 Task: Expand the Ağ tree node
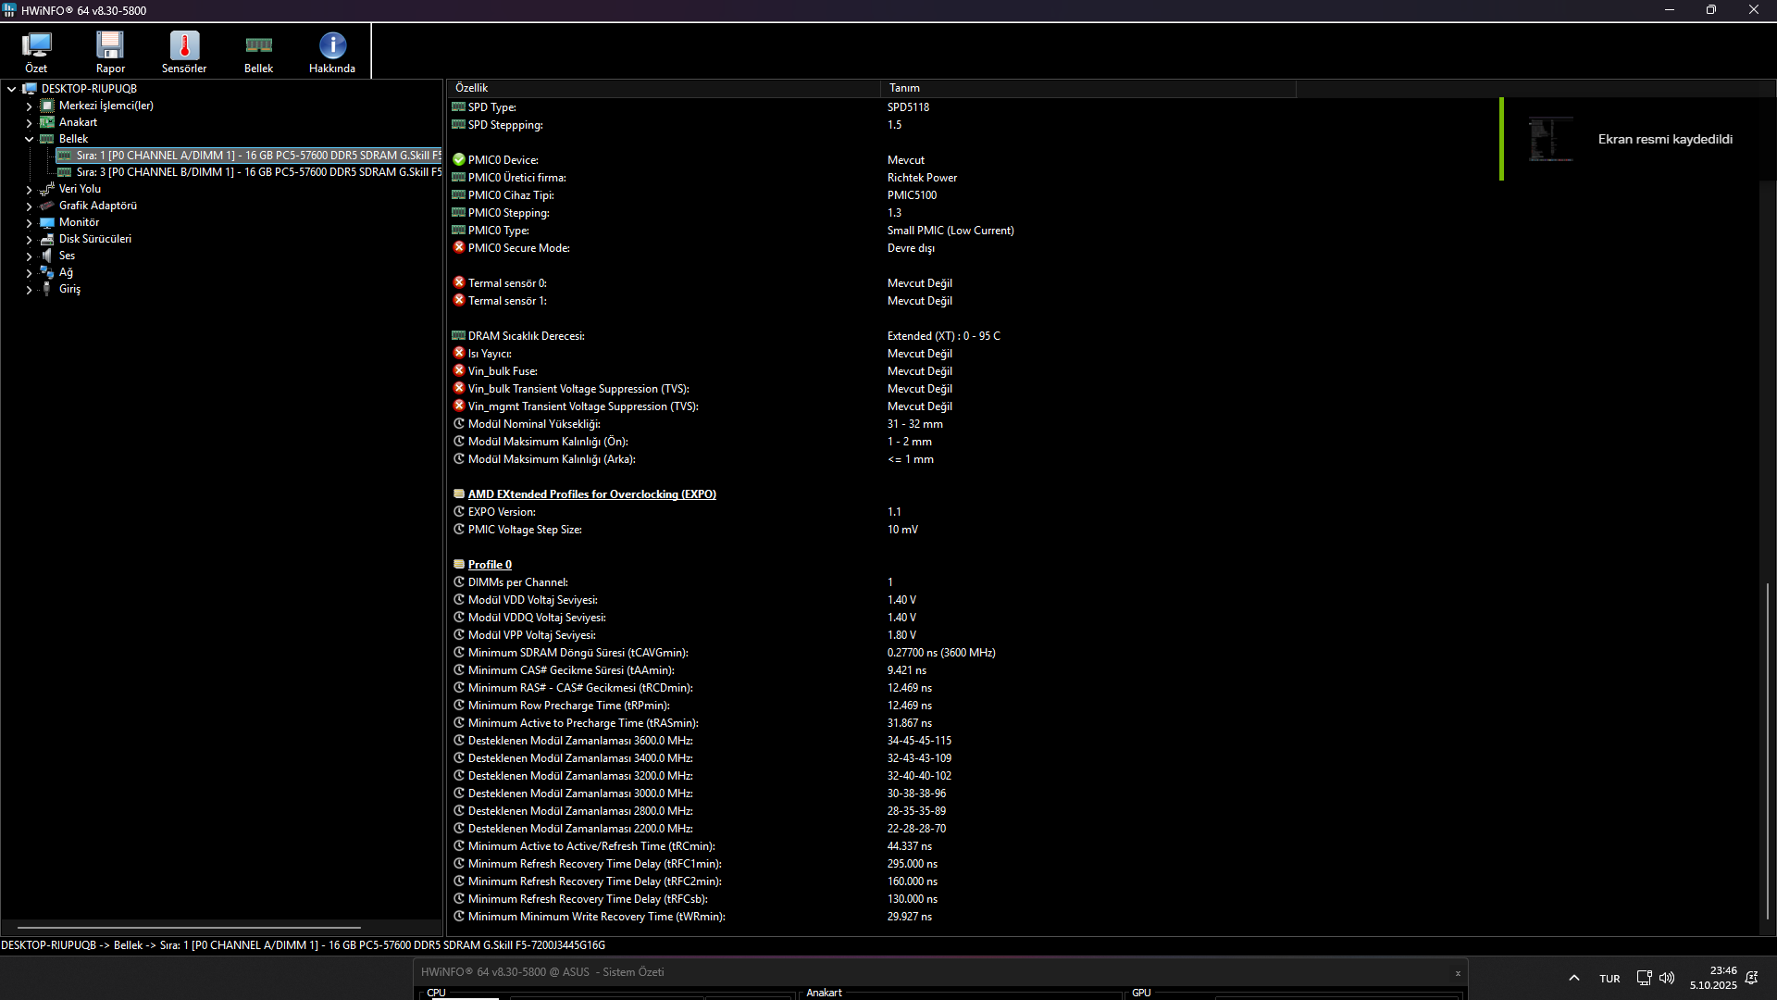[x=30, y=273]
